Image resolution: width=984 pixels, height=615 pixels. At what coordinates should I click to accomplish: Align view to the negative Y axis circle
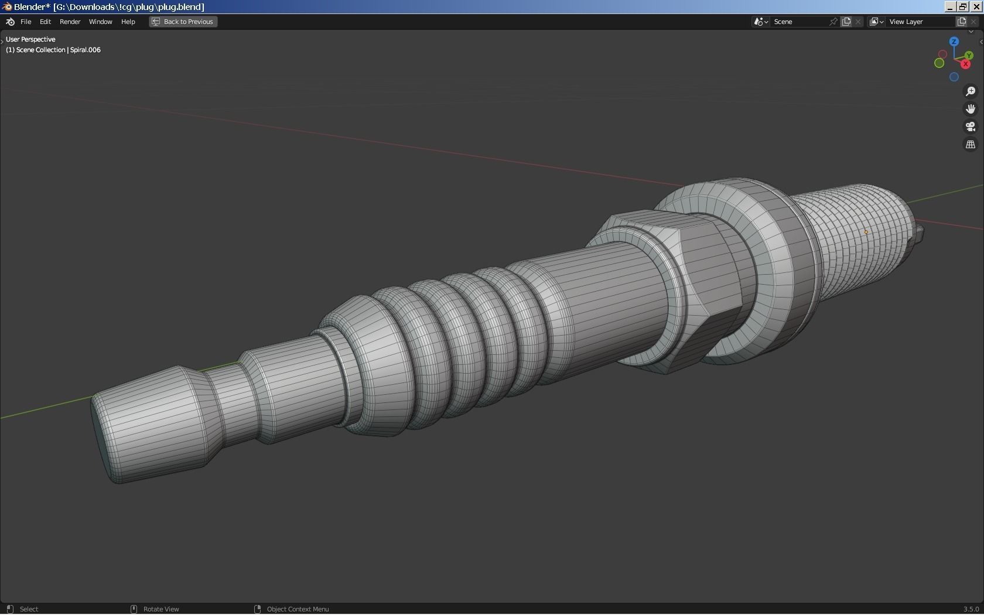pos(939,63)
